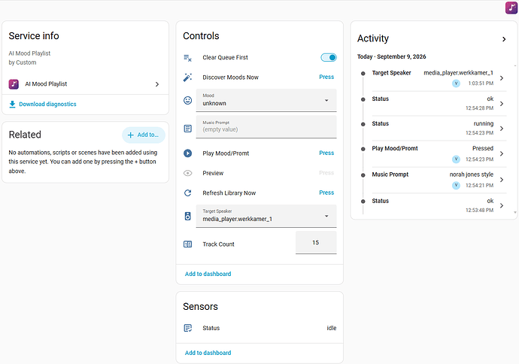Open the Mood dropdown showing unknown

266,100
